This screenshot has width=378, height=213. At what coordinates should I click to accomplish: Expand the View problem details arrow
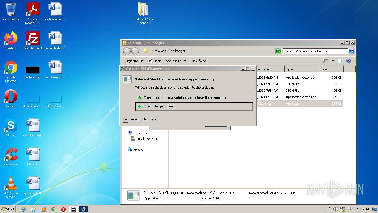click(x=126, y=119)
